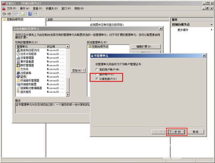The image size is (215, 163).
Task: Click the forward arrow toolbar icon
Action: pyautogui.click(x=9, y=14)
